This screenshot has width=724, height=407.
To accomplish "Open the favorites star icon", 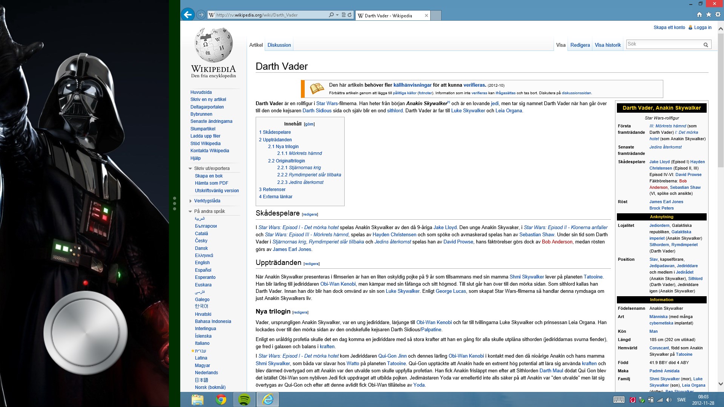I will click(709, 15).
